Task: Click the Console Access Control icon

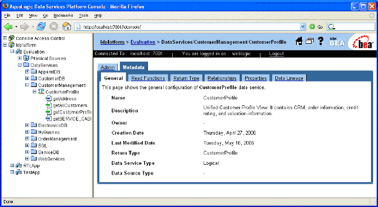Action: (x=11, y=38)
